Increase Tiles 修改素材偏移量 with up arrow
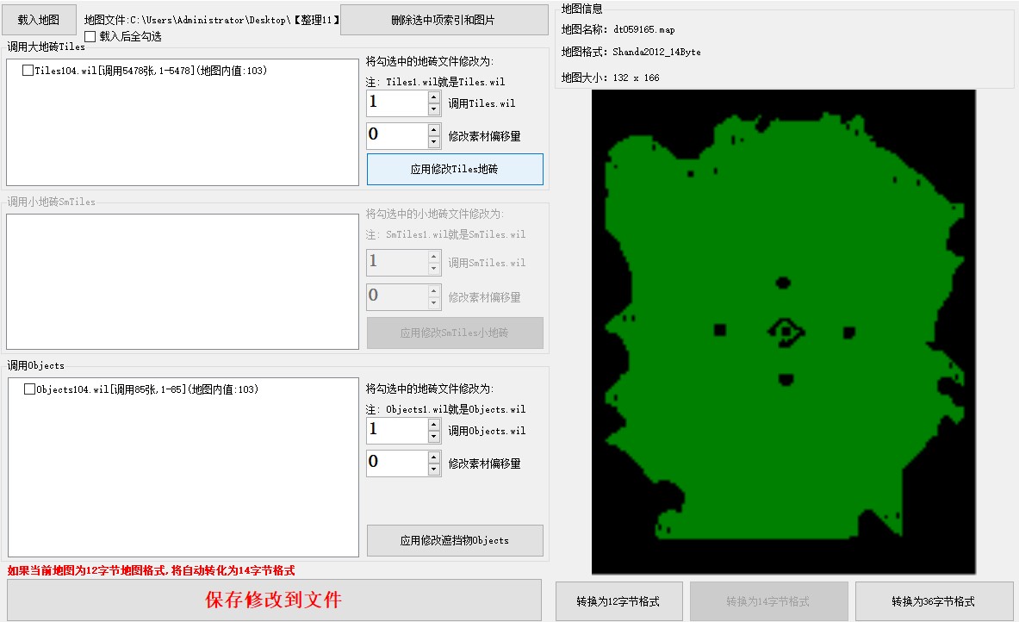1019x622 pixels. [x=434, y=129]
